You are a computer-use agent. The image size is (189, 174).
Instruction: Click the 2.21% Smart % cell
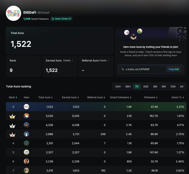pyautogui.click(x=180, y=107)
